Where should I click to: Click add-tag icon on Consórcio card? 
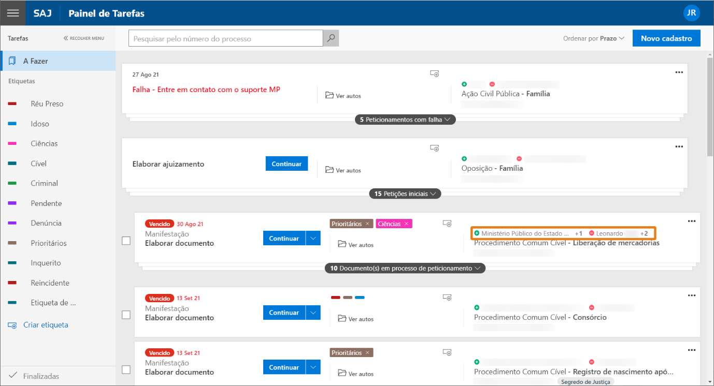pos(447,298)
